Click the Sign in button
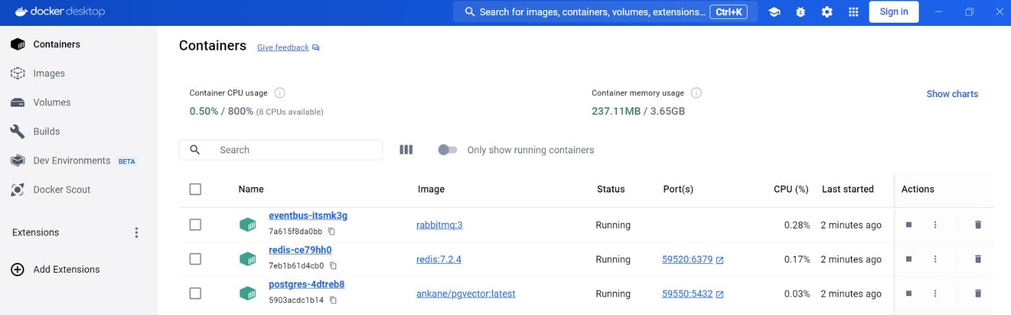1011x315 pixels. click(893, 12)
